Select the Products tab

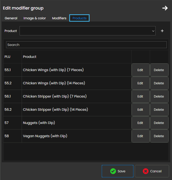coord(80,18)
